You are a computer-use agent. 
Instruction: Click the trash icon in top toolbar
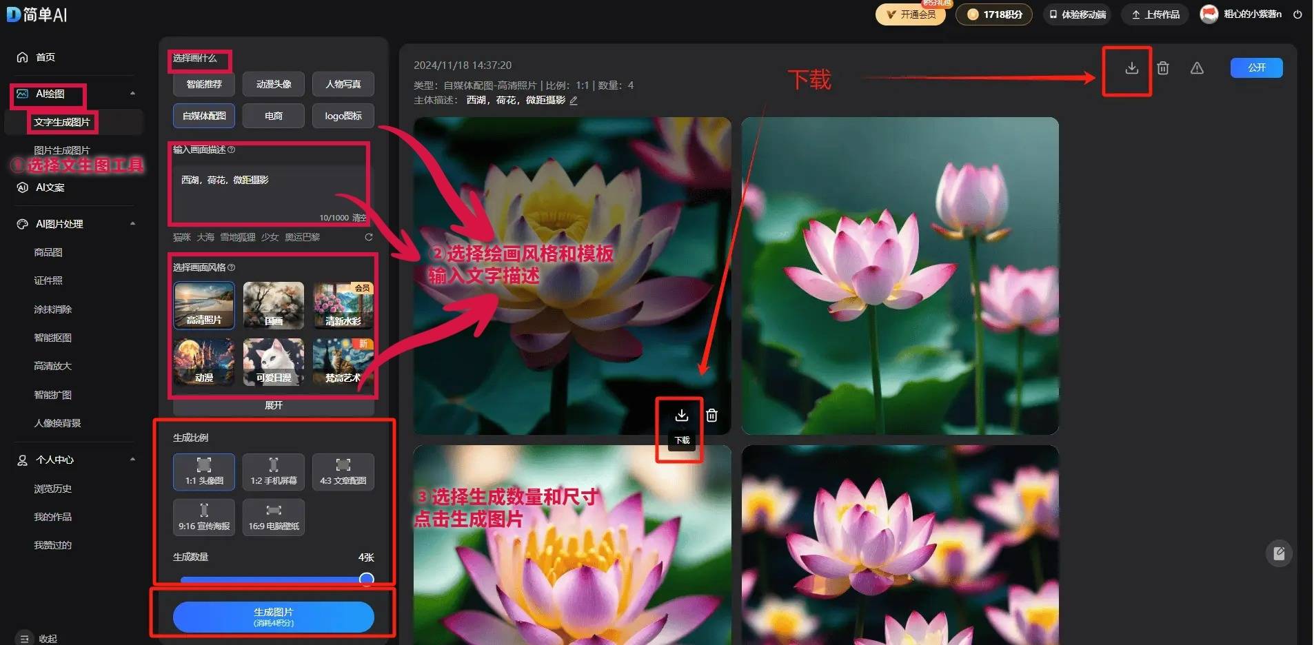tap(1163, 68)
